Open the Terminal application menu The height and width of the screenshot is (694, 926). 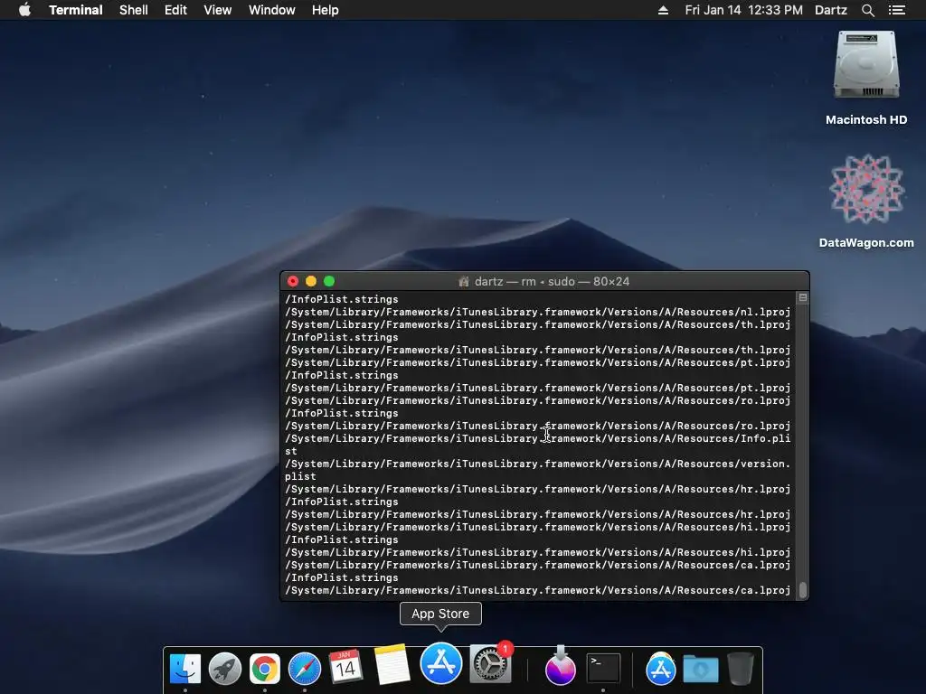(76, 10)
